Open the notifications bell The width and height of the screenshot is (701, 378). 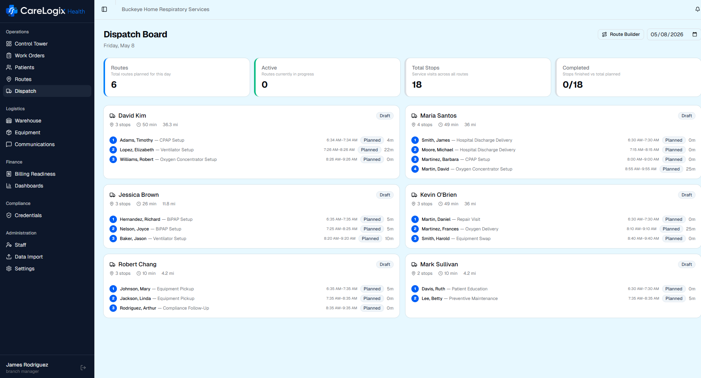tap(697, 9)
